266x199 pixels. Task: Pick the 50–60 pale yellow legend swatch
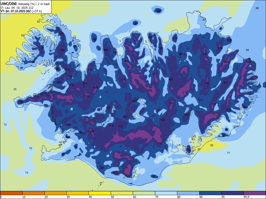(122, 193)
